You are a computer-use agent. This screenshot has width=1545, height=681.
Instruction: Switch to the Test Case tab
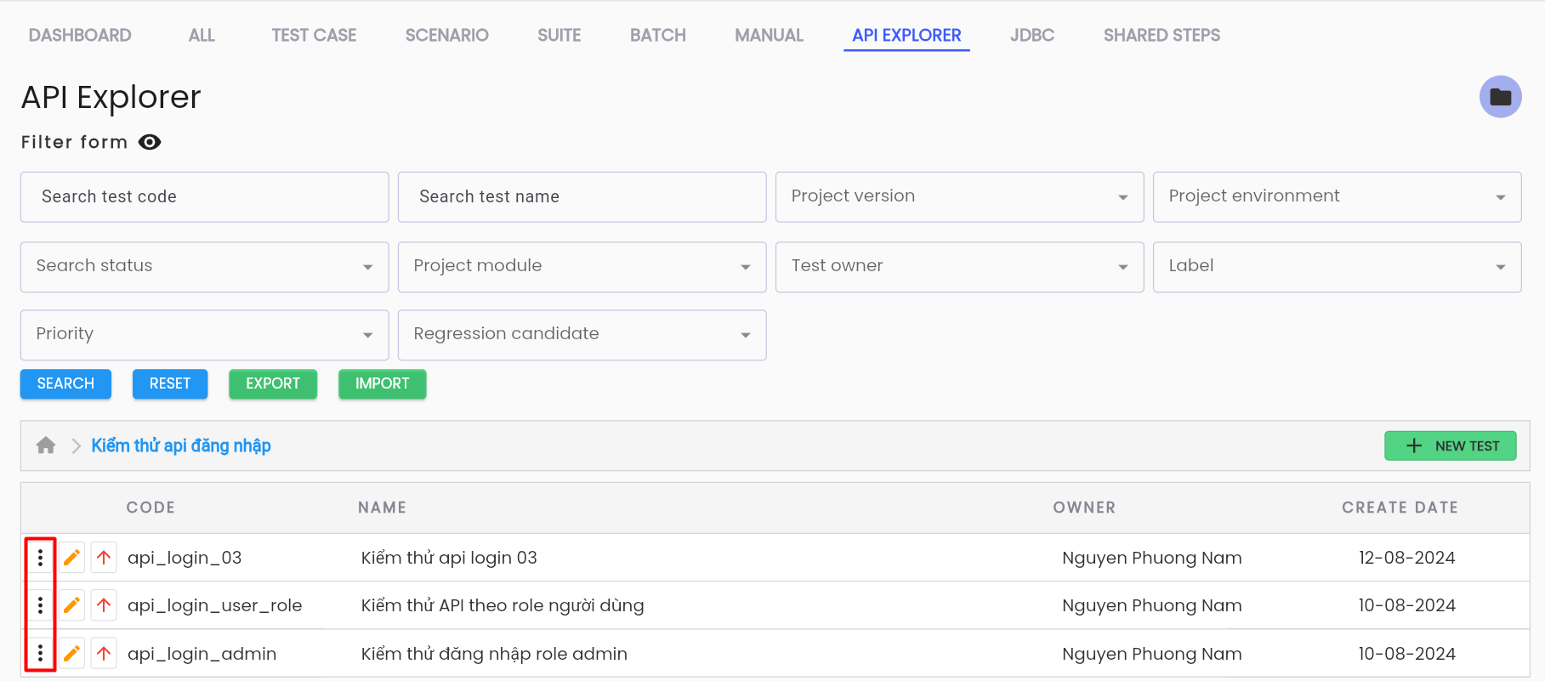314,35
